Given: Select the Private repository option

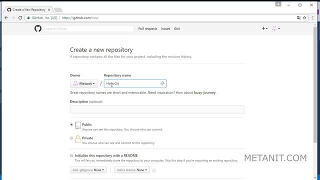Looking at the screenshot, I should (x=71, y=138).
